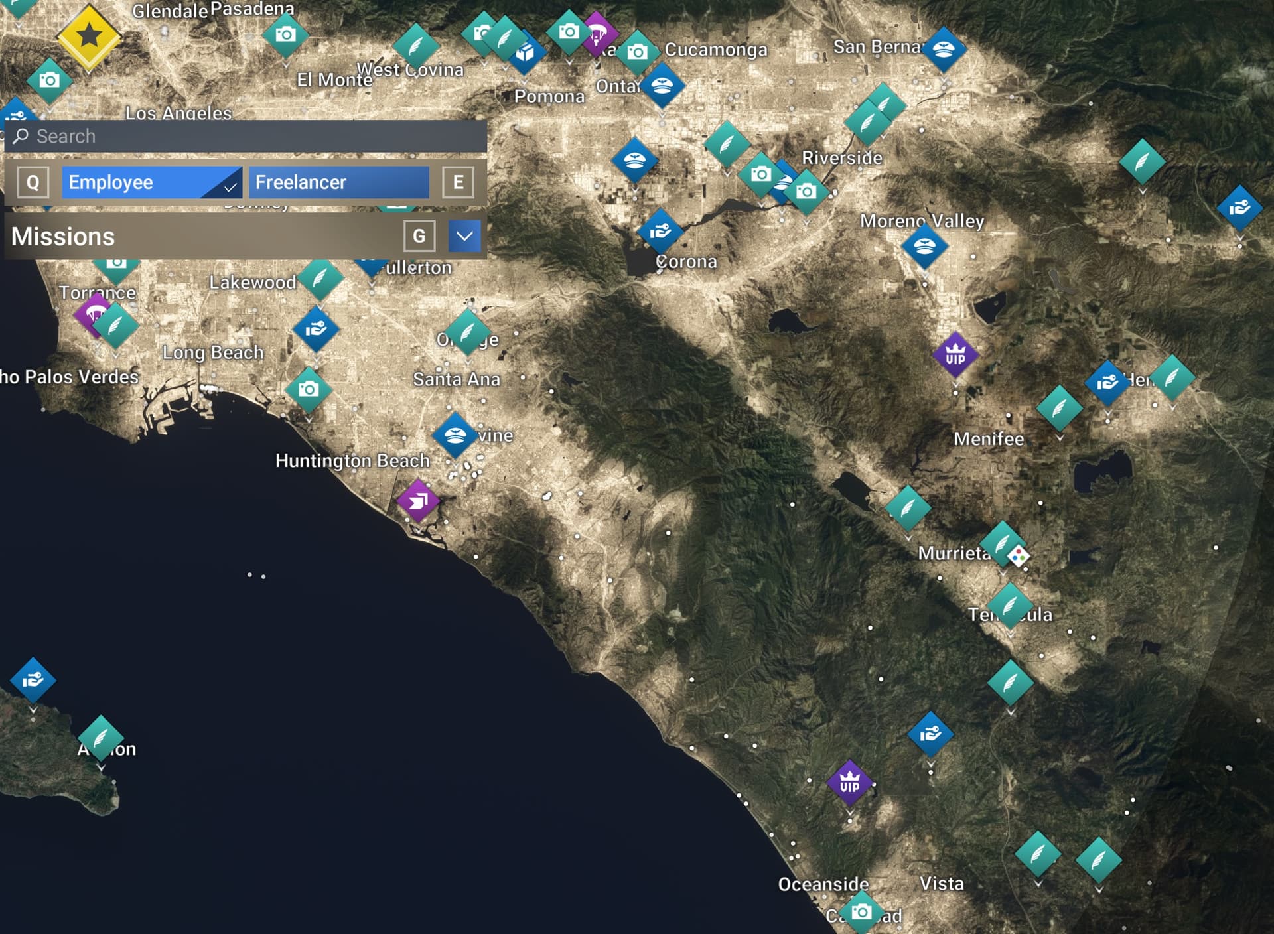Click the VIP marker near Oceanside

[x=849, y=783]
